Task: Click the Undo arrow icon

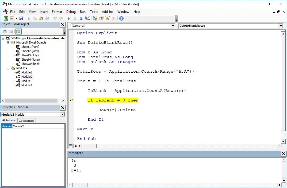Action: tap(55, 18)
